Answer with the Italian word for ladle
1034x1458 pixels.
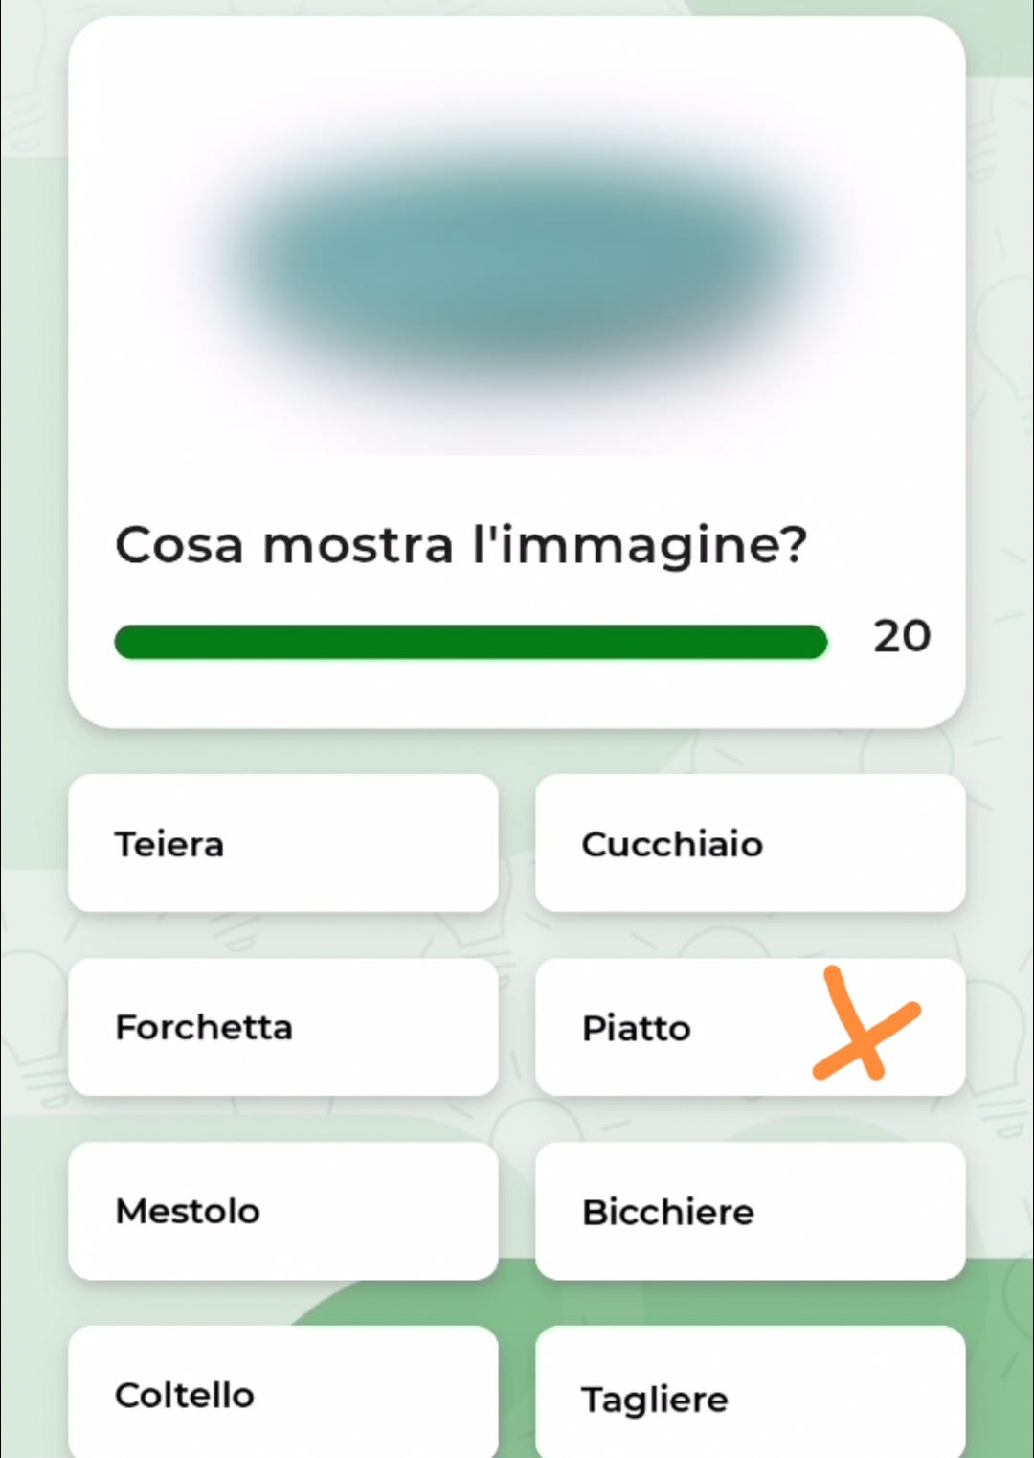coord(283,1211)
